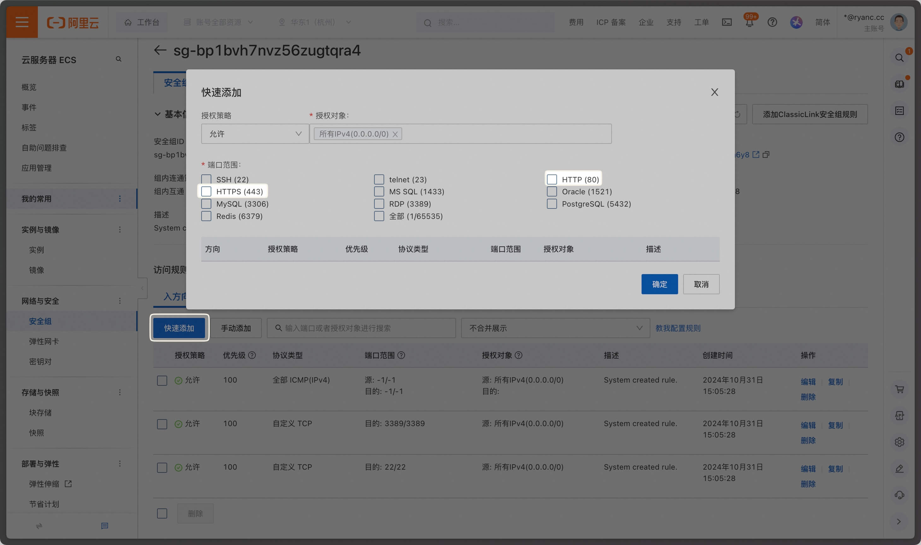This screenshot has width=921, height=545.
Task: Open the 安全组 sidebar entry
Action: (40, 321)
